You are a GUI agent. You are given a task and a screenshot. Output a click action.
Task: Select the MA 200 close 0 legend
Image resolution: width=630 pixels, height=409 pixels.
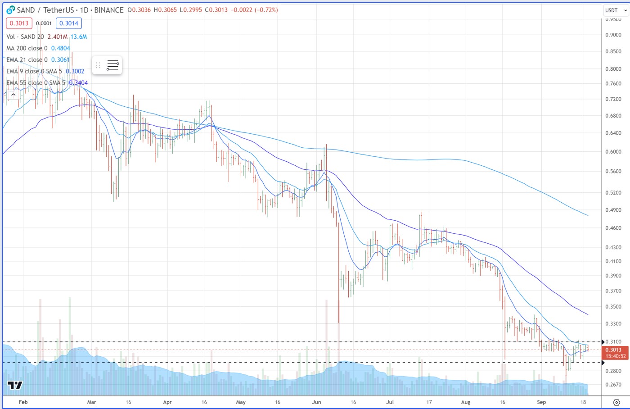[x=27, y=48]
